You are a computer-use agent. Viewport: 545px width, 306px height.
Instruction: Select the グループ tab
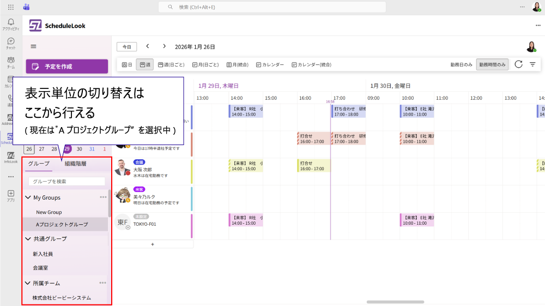pyautogui.click(x=39, y=164)
